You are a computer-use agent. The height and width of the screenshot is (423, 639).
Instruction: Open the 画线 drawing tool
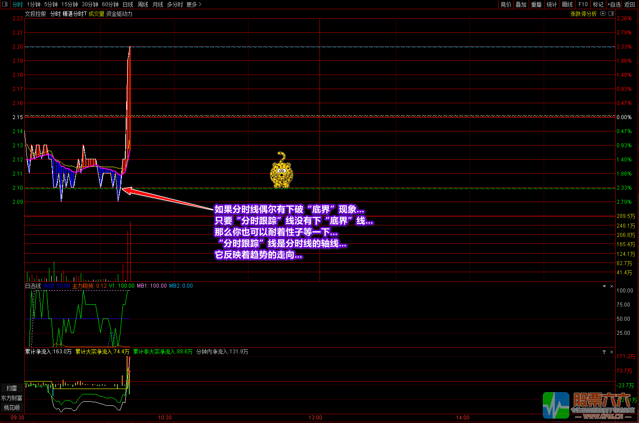tap(568, 4)
